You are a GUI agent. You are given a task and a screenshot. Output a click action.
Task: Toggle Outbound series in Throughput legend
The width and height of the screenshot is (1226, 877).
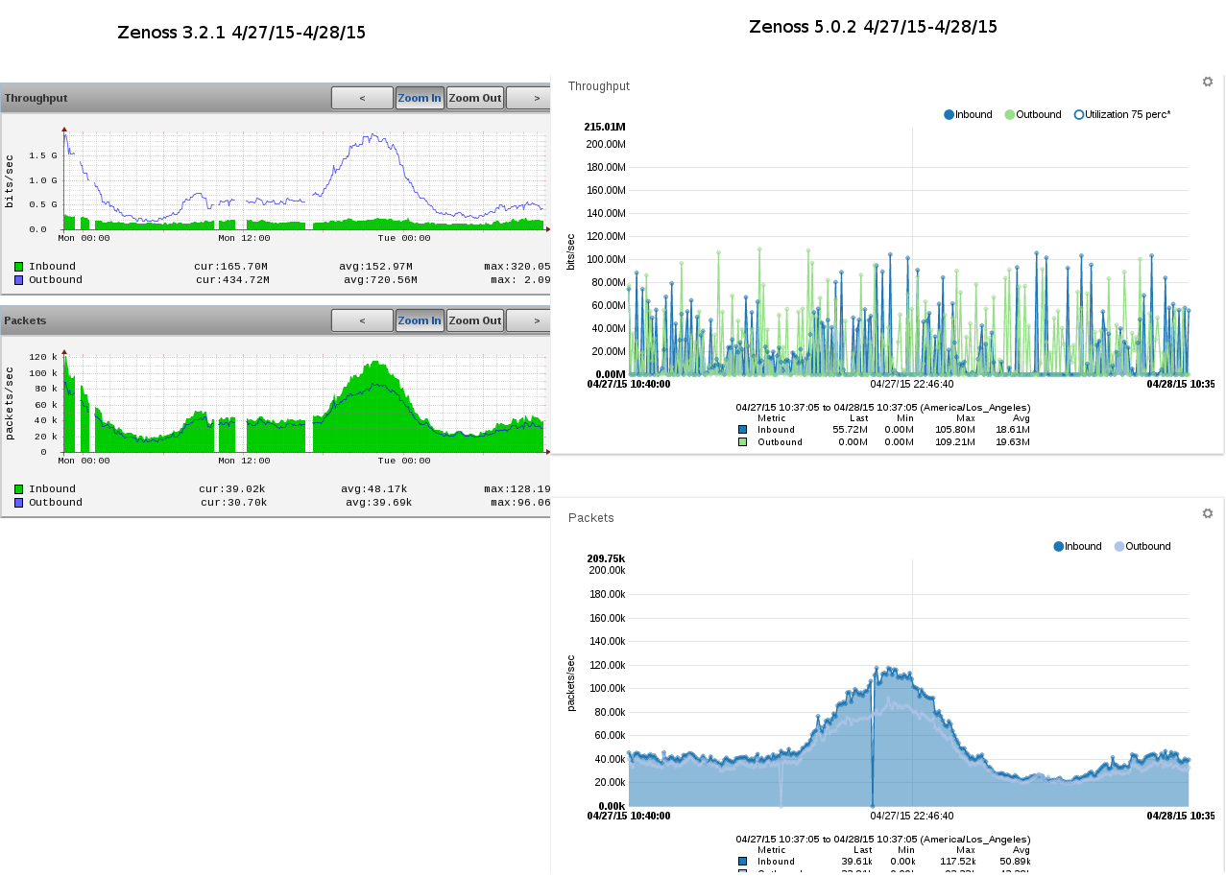coord(1033,114)
